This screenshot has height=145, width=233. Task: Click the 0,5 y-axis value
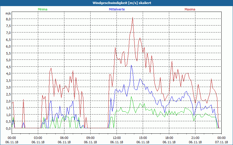(8, 122)
